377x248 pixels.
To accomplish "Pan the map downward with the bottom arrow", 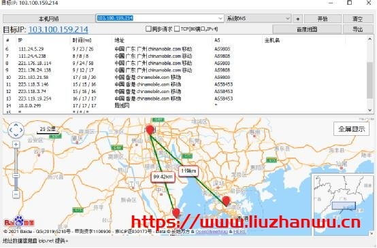I will pyautogui.click(x=16, y=135).
